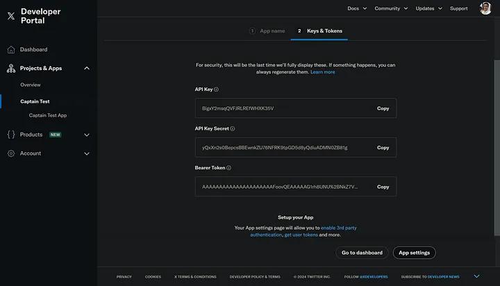Click the Products curly braces icon
The width and height of the screenshot is (500, 286).
(11, 135)
